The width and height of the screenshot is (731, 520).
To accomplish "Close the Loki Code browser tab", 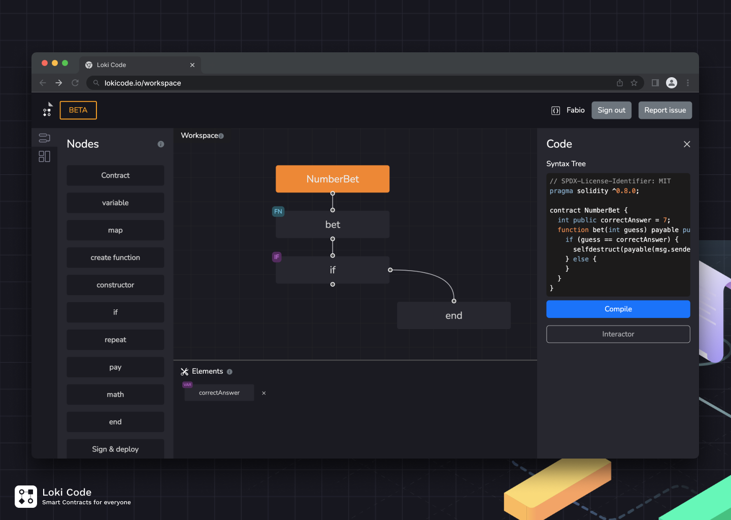I will click(x=192, y=65).
